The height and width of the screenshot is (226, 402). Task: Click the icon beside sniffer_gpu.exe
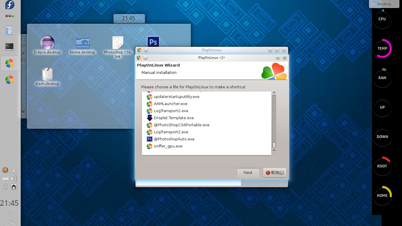tap(149, 146)
